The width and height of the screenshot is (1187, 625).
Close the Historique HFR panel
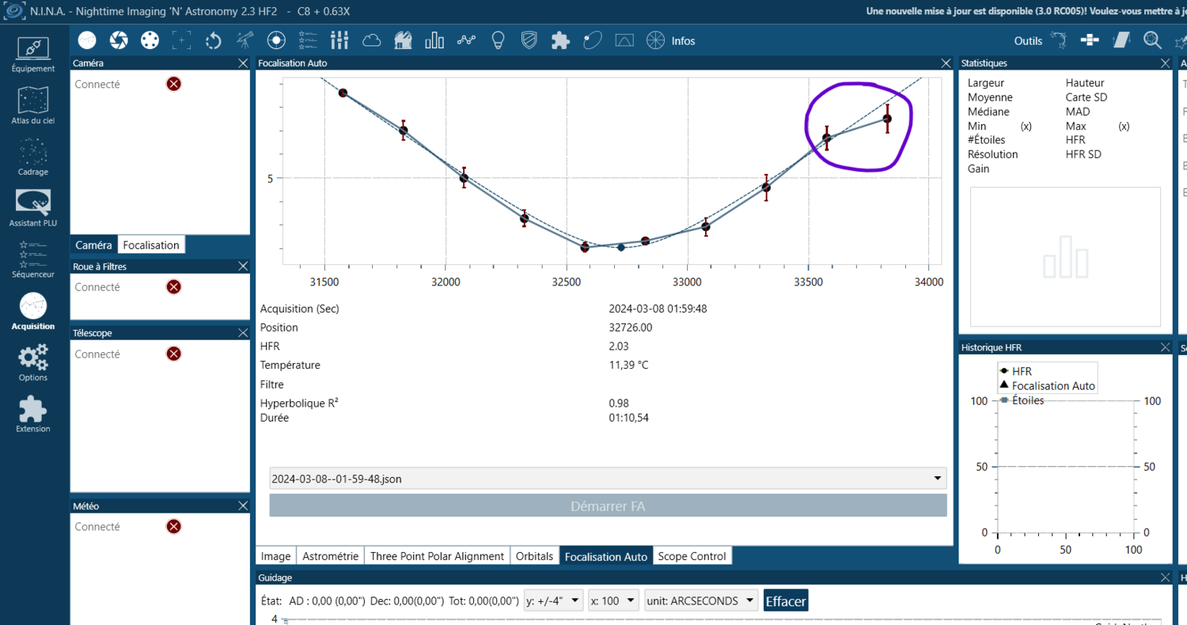pos(1165,347)
